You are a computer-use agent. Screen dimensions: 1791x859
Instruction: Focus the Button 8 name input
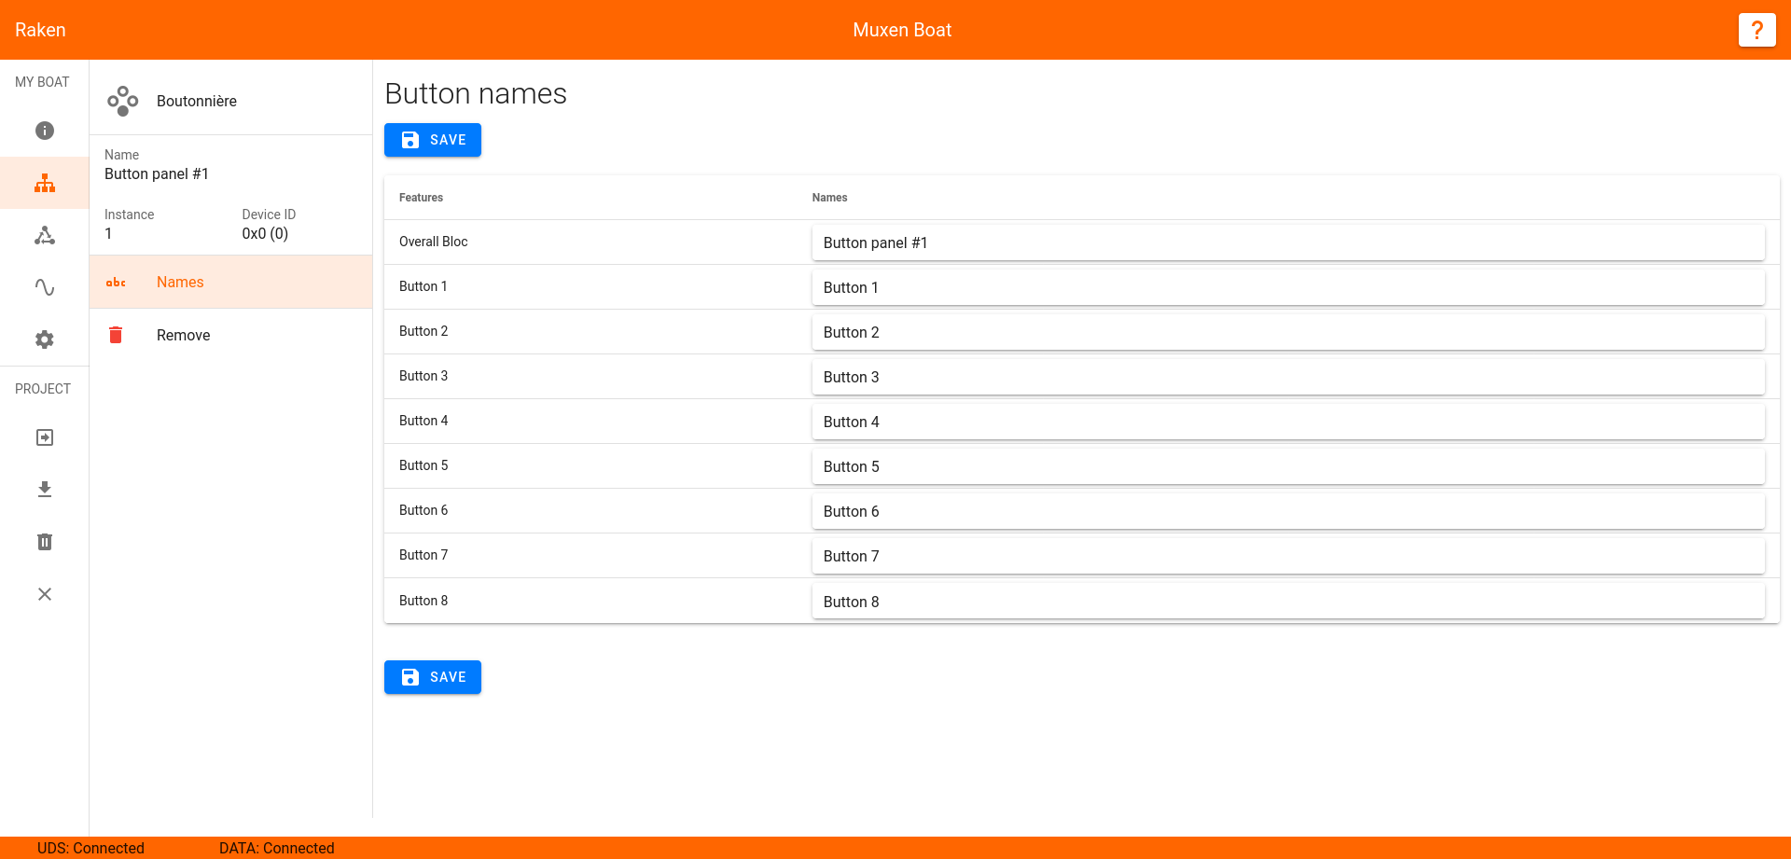click(1288, 602)
